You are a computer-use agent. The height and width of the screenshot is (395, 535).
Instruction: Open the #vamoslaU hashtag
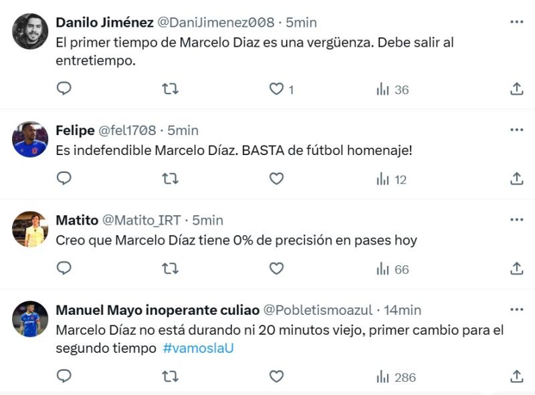click(x=197, y=348)
